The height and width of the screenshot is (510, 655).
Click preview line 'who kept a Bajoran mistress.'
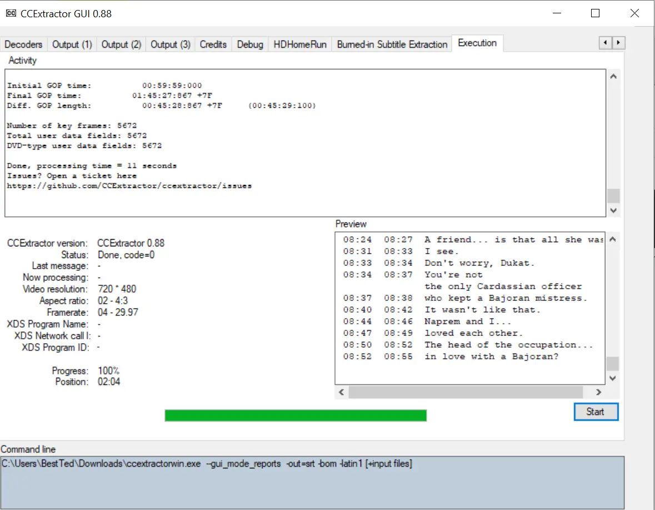pos(506,298)
